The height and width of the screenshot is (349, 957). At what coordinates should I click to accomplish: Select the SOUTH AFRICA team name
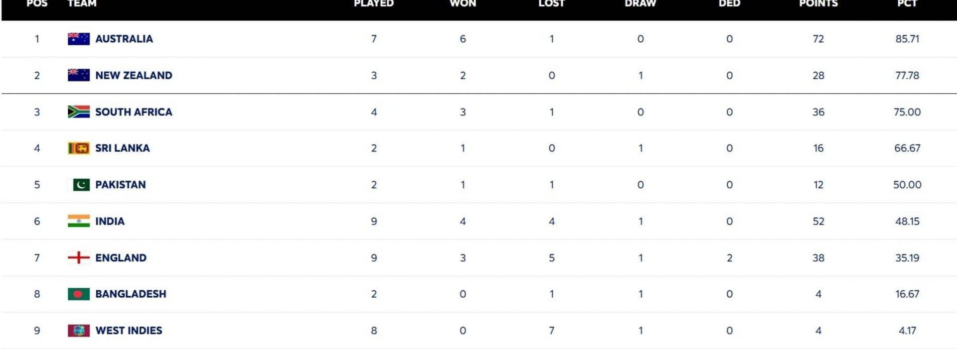pos(134,112)
